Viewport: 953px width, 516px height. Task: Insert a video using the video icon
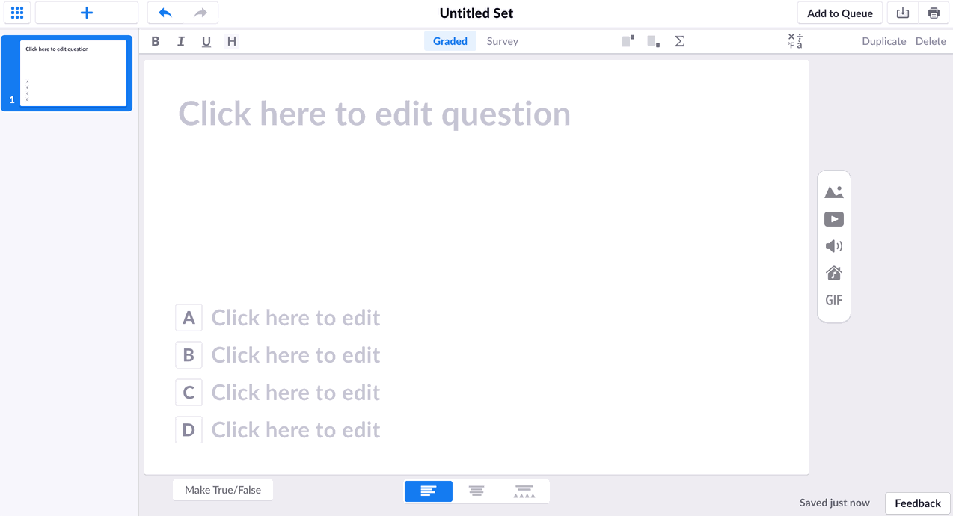[x=833, y=218]
